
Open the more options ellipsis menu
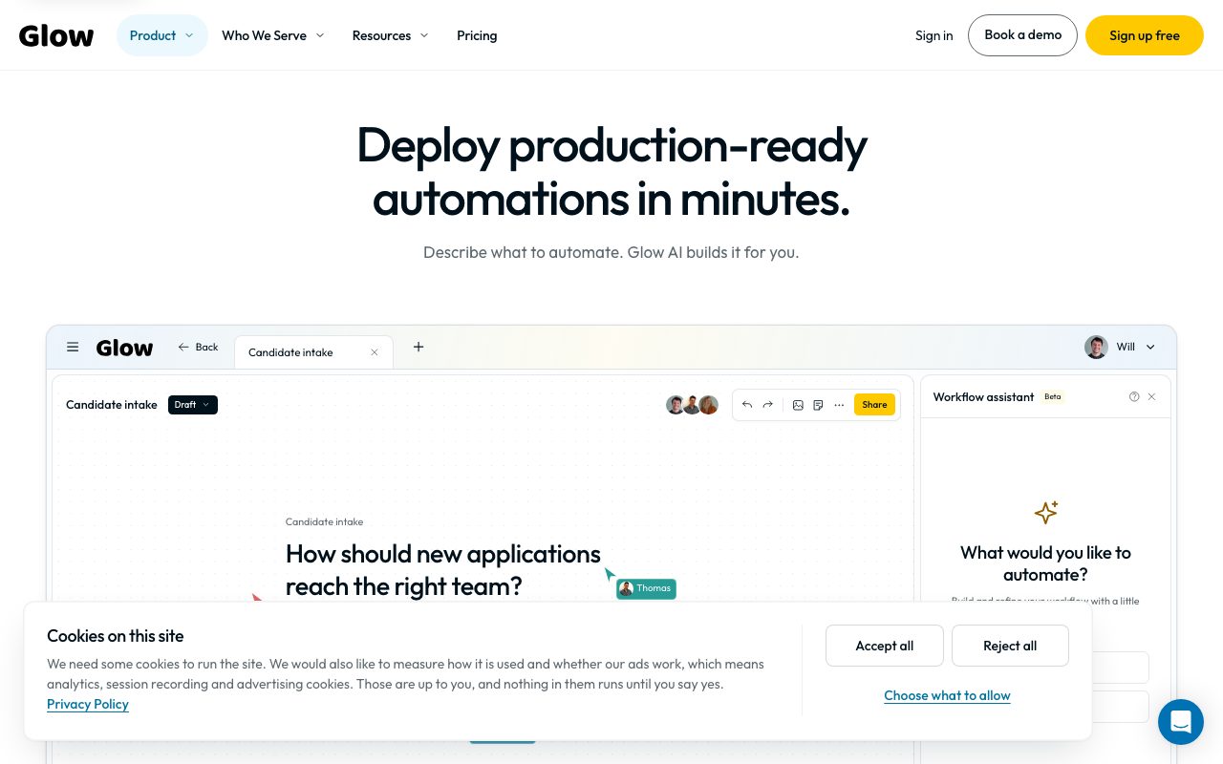click(839, 405)
